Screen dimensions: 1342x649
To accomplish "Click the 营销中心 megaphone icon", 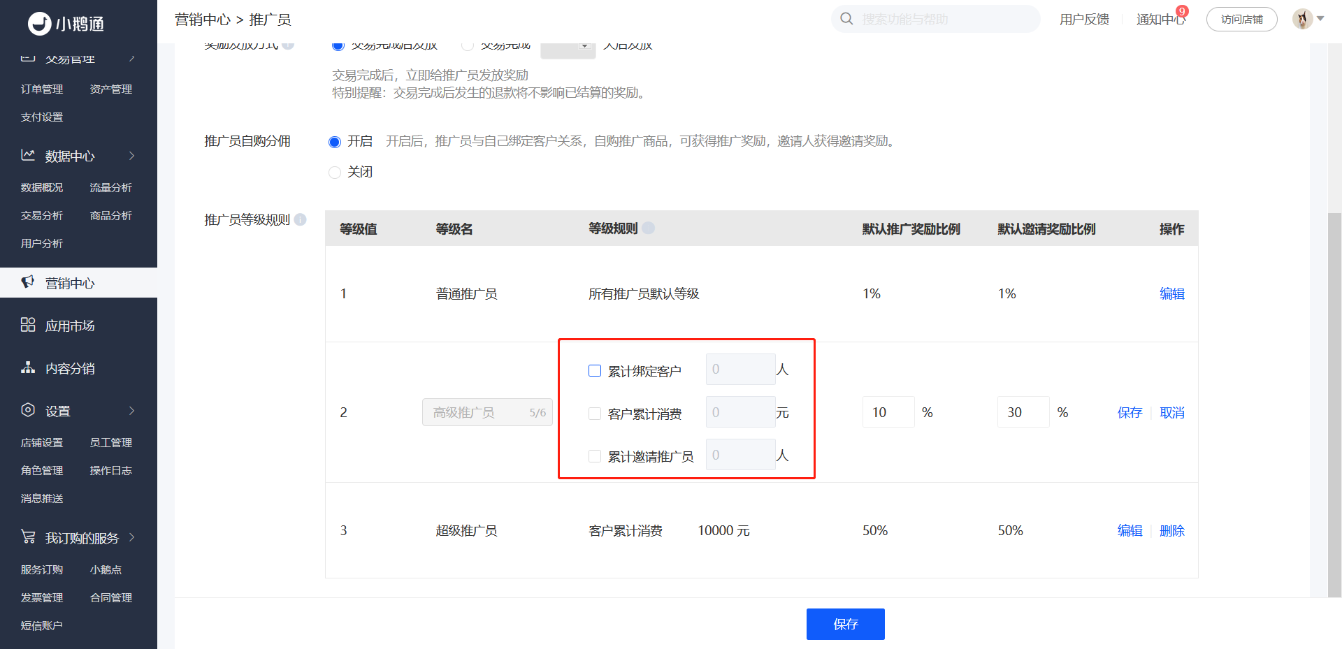I will point(28,282).
